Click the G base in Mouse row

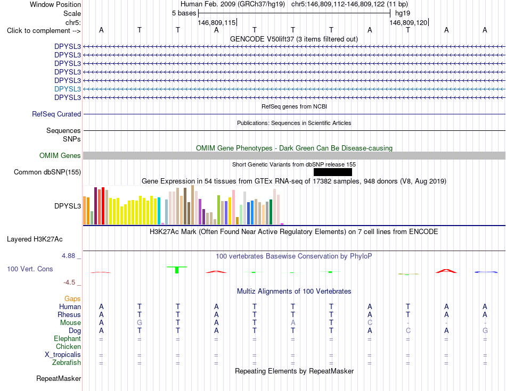click(x=140, y=323)
